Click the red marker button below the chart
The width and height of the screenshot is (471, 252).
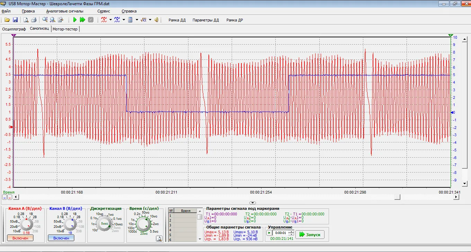click(x=10, y=197)
